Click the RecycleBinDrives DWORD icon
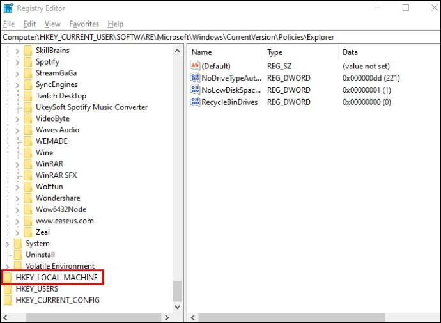Screen dimensions: 441x323 (x=196, y=102)
